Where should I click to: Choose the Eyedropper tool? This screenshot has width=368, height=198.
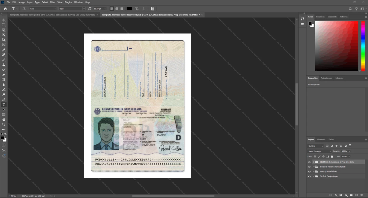(x=4, y=50)
